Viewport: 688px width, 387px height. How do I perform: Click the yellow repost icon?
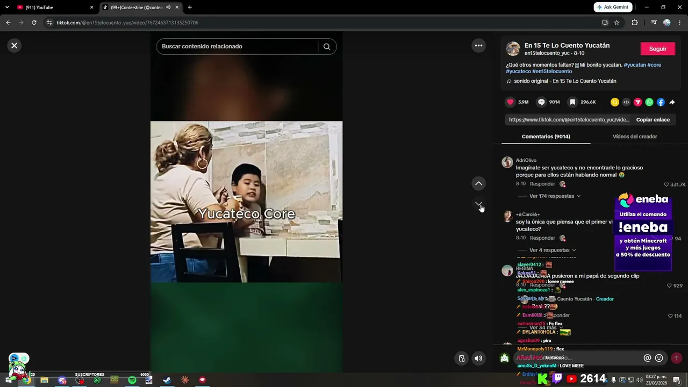tap(615, 102)
